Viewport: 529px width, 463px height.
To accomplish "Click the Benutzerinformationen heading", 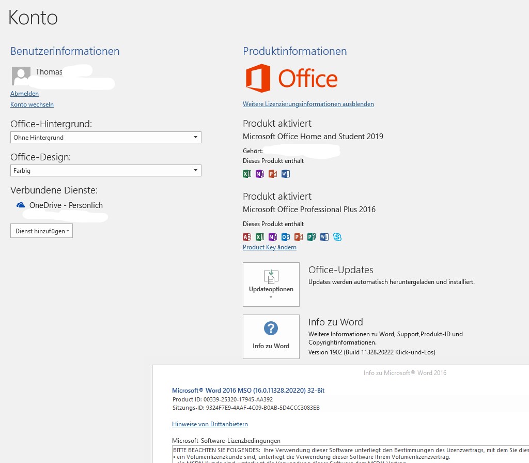I will pos(65,51).
